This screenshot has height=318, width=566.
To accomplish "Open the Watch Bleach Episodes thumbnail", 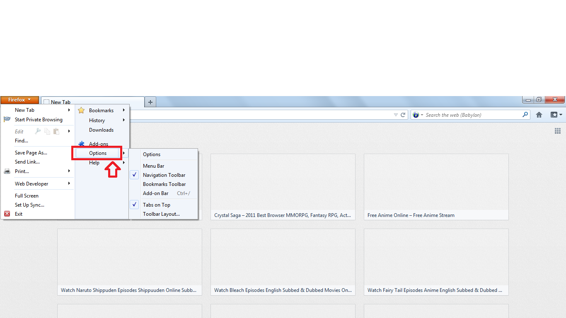I will coord(283,262).
